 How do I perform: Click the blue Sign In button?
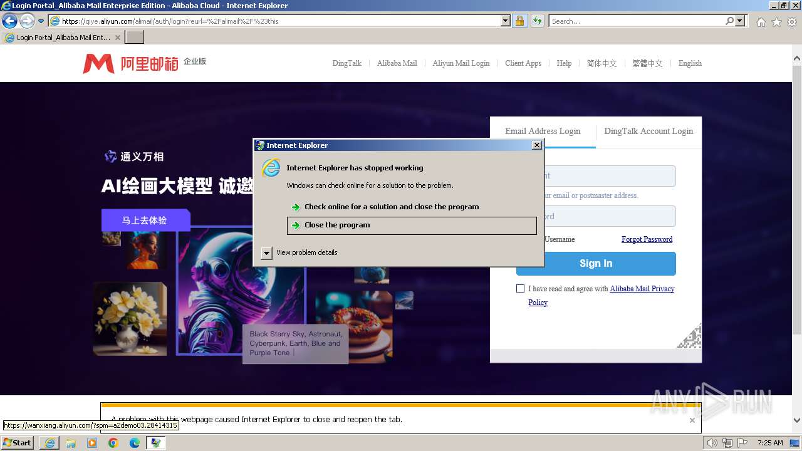click(596, 264)
